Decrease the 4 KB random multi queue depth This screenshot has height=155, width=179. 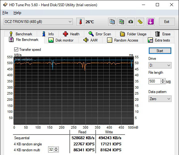[56, 151]
